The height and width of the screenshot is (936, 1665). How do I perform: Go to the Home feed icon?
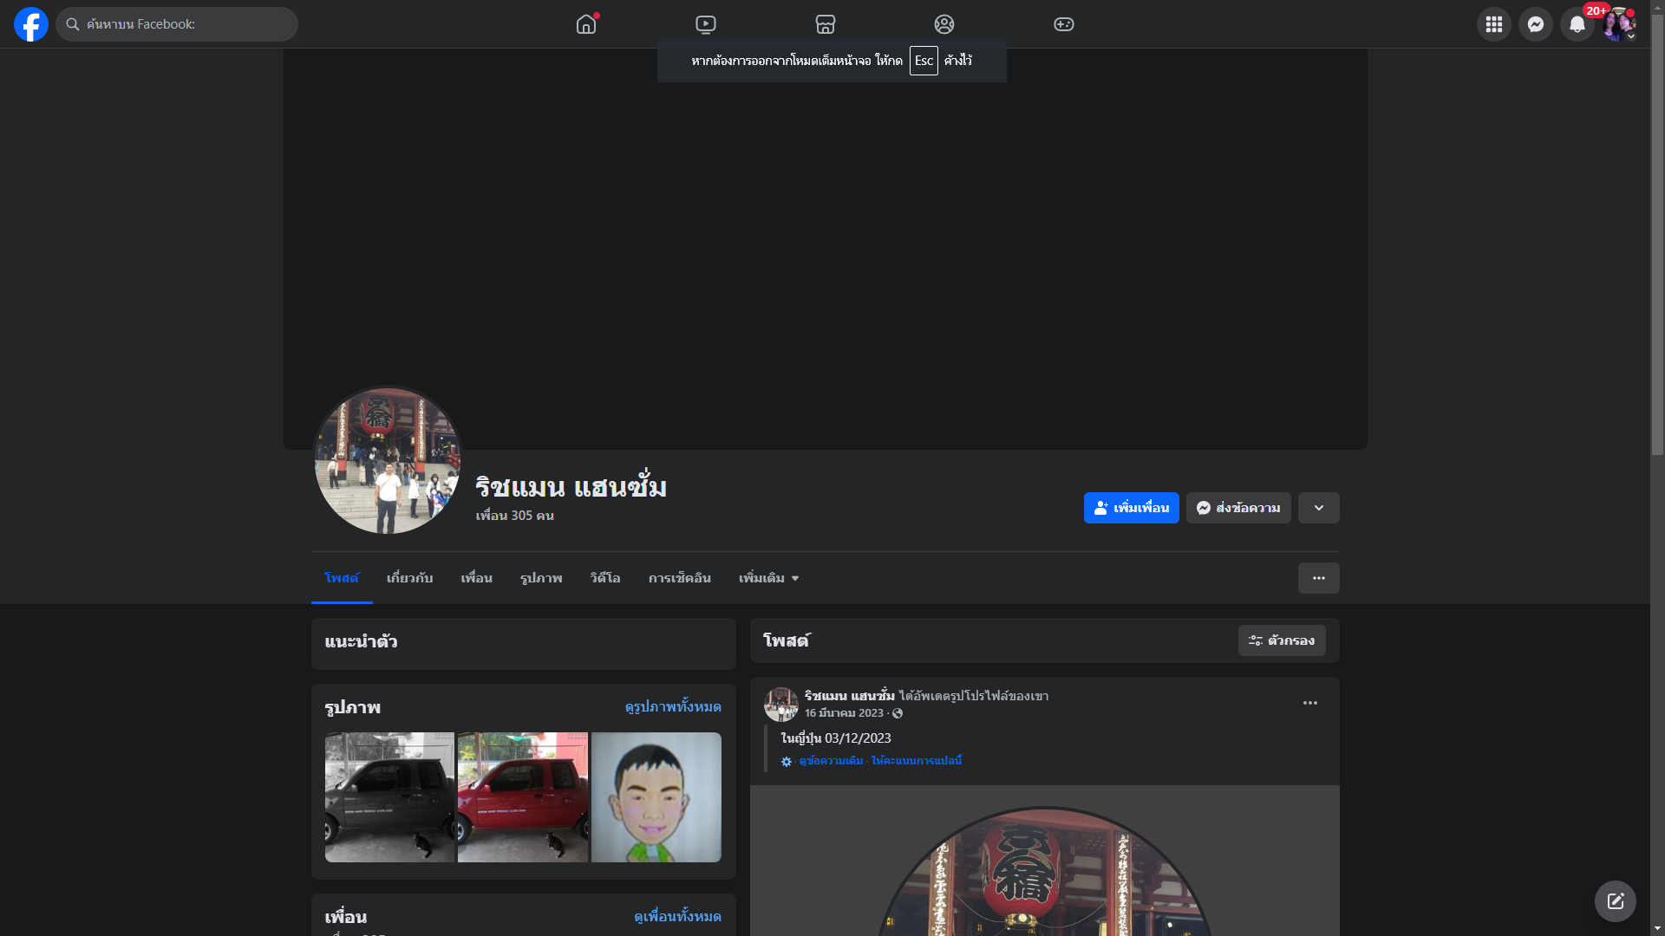click(586, 24)
